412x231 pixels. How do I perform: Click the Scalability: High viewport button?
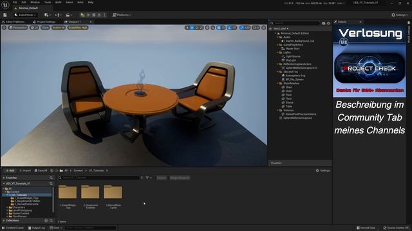pos(78,28)
